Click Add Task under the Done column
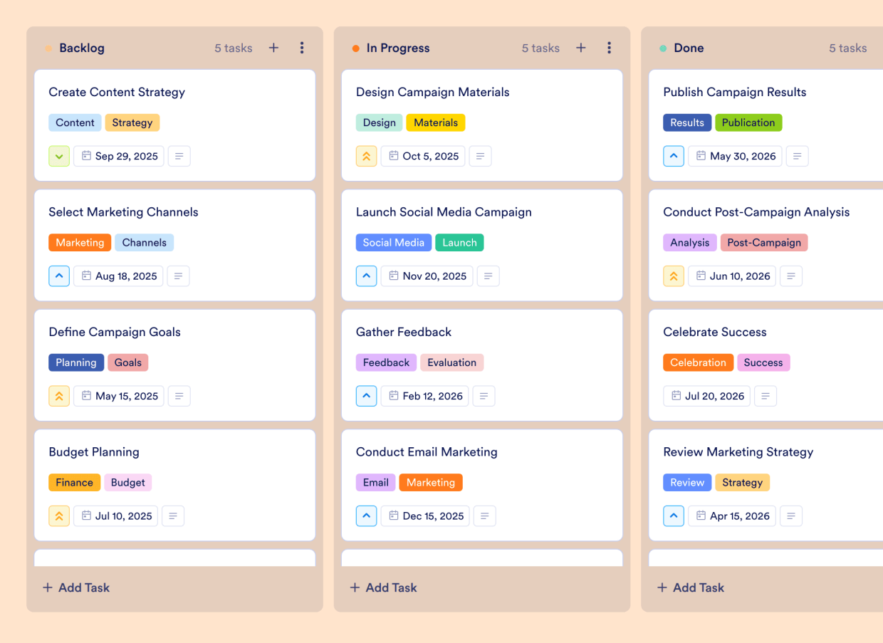This screenshot has height=643, width=883. pyautogui.click(x=690, y=587)
